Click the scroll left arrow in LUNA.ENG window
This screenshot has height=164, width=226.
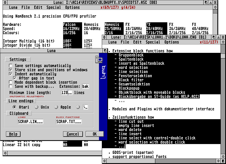click(x=104, y=161)
